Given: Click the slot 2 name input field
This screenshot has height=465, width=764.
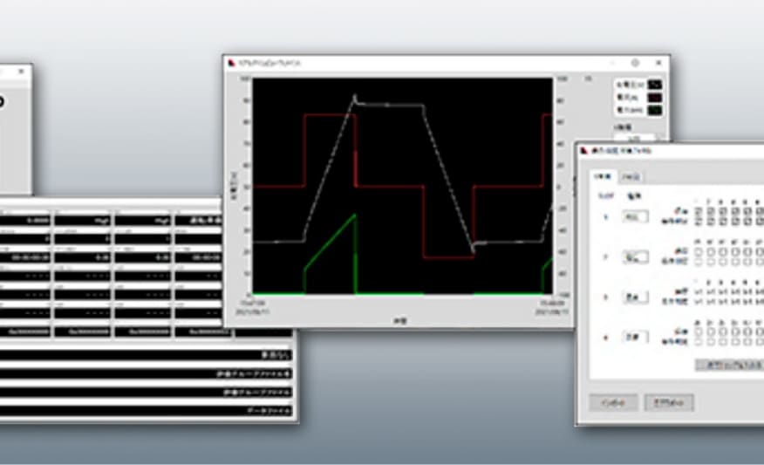Looking at the screenshot, I should (x=636, y=256).
